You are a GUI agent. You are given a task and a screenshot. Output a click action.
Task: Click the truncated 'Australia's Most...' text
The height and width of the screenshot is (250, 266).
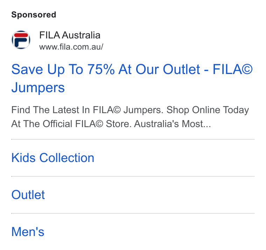coord(173,124)
